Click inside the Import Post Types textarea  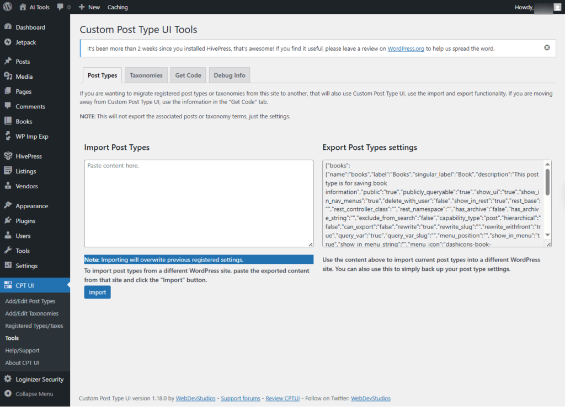(x=199, y=204)
